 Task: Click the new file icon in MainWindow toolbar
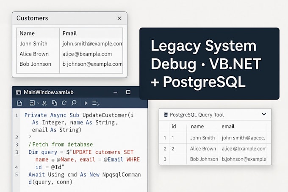pos(19,103)
